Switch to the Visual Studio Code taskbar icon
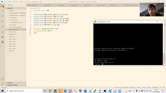 (x=110, y=91)
